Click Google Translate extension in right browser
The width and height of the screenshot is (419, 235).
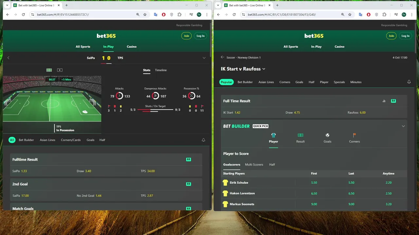click(360, 14)
